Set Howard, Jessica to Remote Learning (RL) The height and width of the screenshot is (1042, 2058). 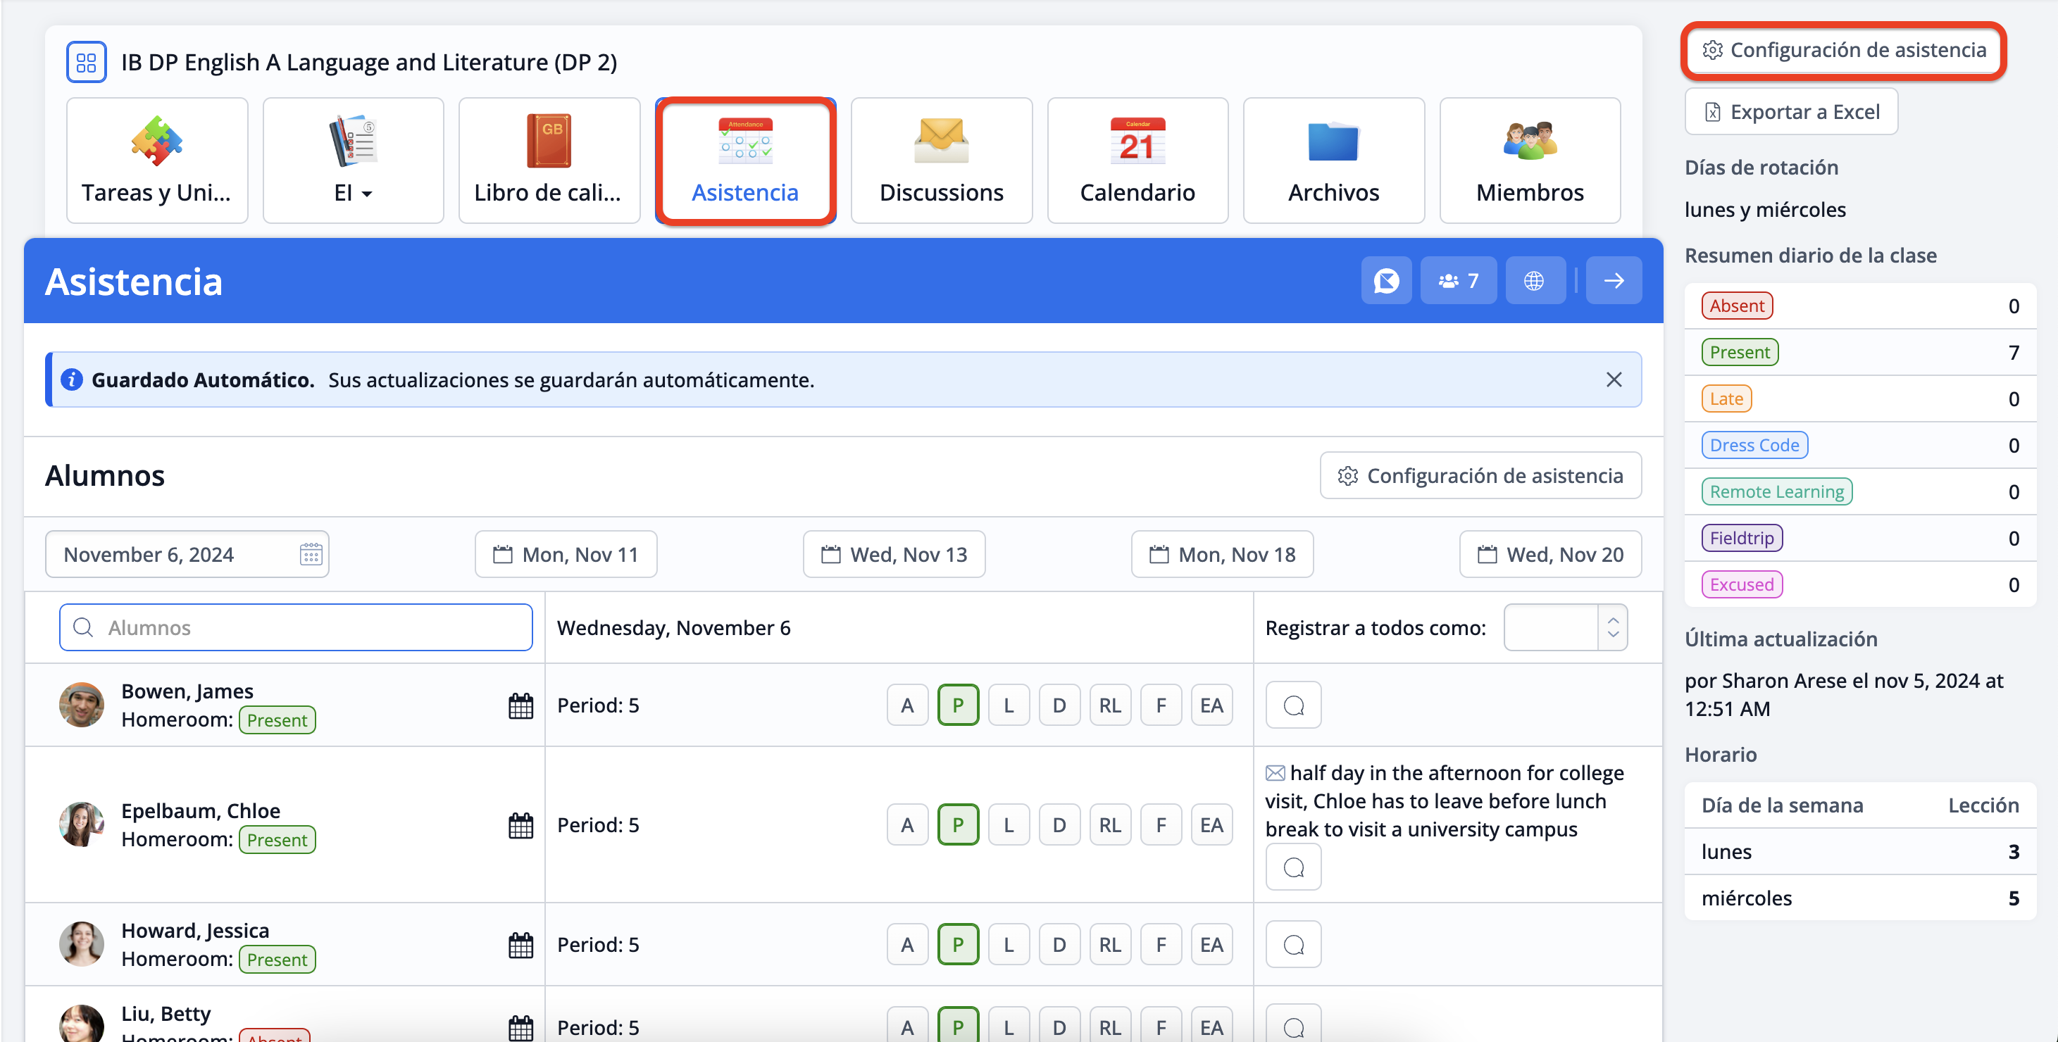point(1110,945)
